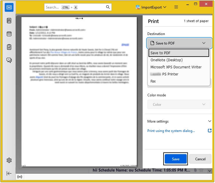215x183 pixels.
Task: Open the Tasks clipboard icon
Action: [9, 47]
